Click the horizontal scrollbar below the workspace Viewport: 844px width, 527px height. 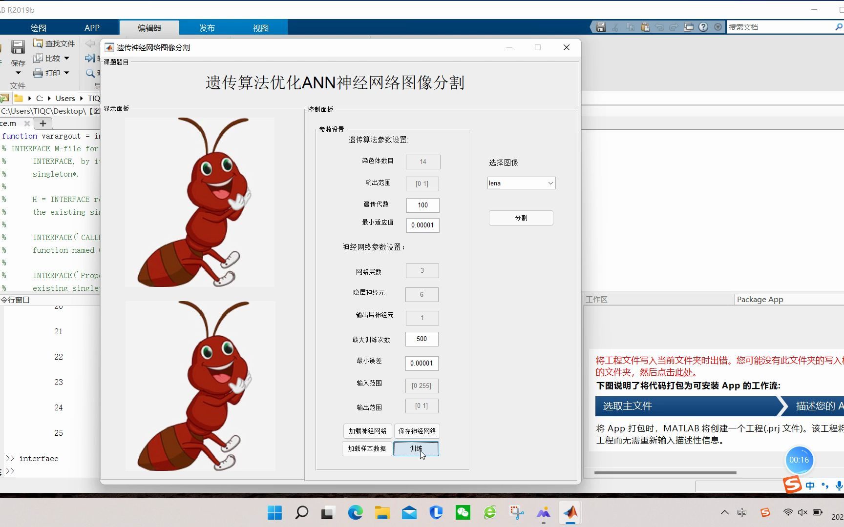pyautogui.click(x=664, y=472)
